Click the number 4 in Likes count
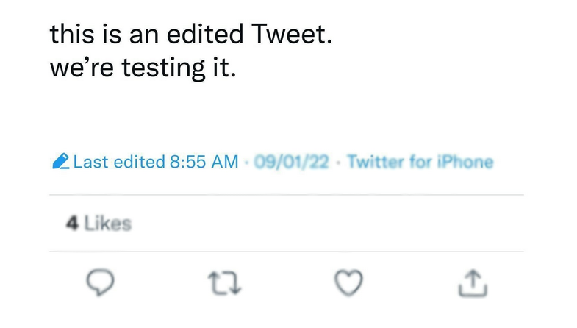The image size is (577, 328). click(x=72, y=224)
